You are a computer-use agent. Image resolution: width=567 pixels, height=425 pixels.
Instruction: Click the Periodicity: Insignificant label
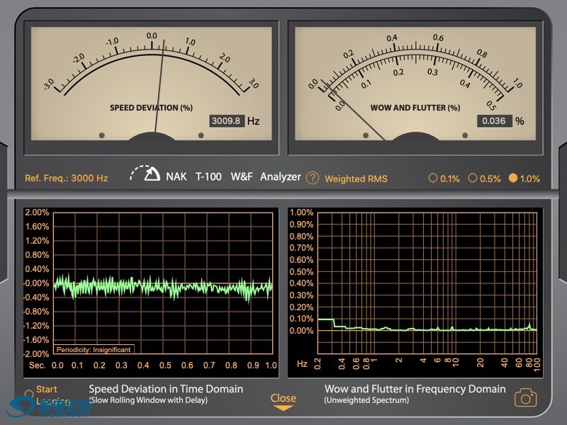coord(94,349)
